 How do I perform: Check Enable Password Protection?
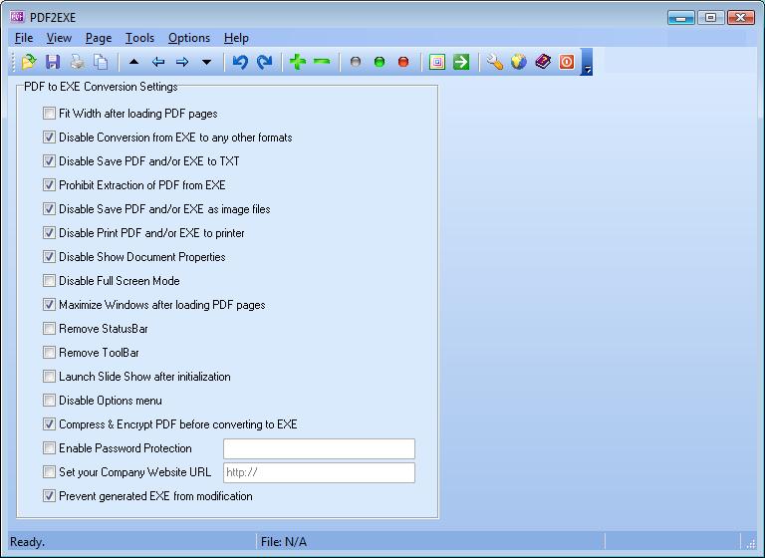(x=49, y=448)
